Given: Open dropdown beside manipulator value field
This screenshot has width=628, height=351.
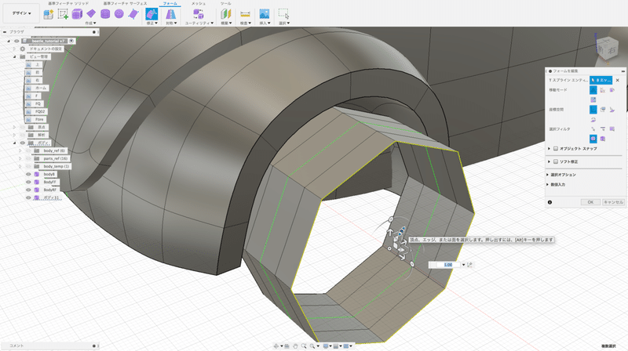Looking at the screenshot, I should [463, 265].
